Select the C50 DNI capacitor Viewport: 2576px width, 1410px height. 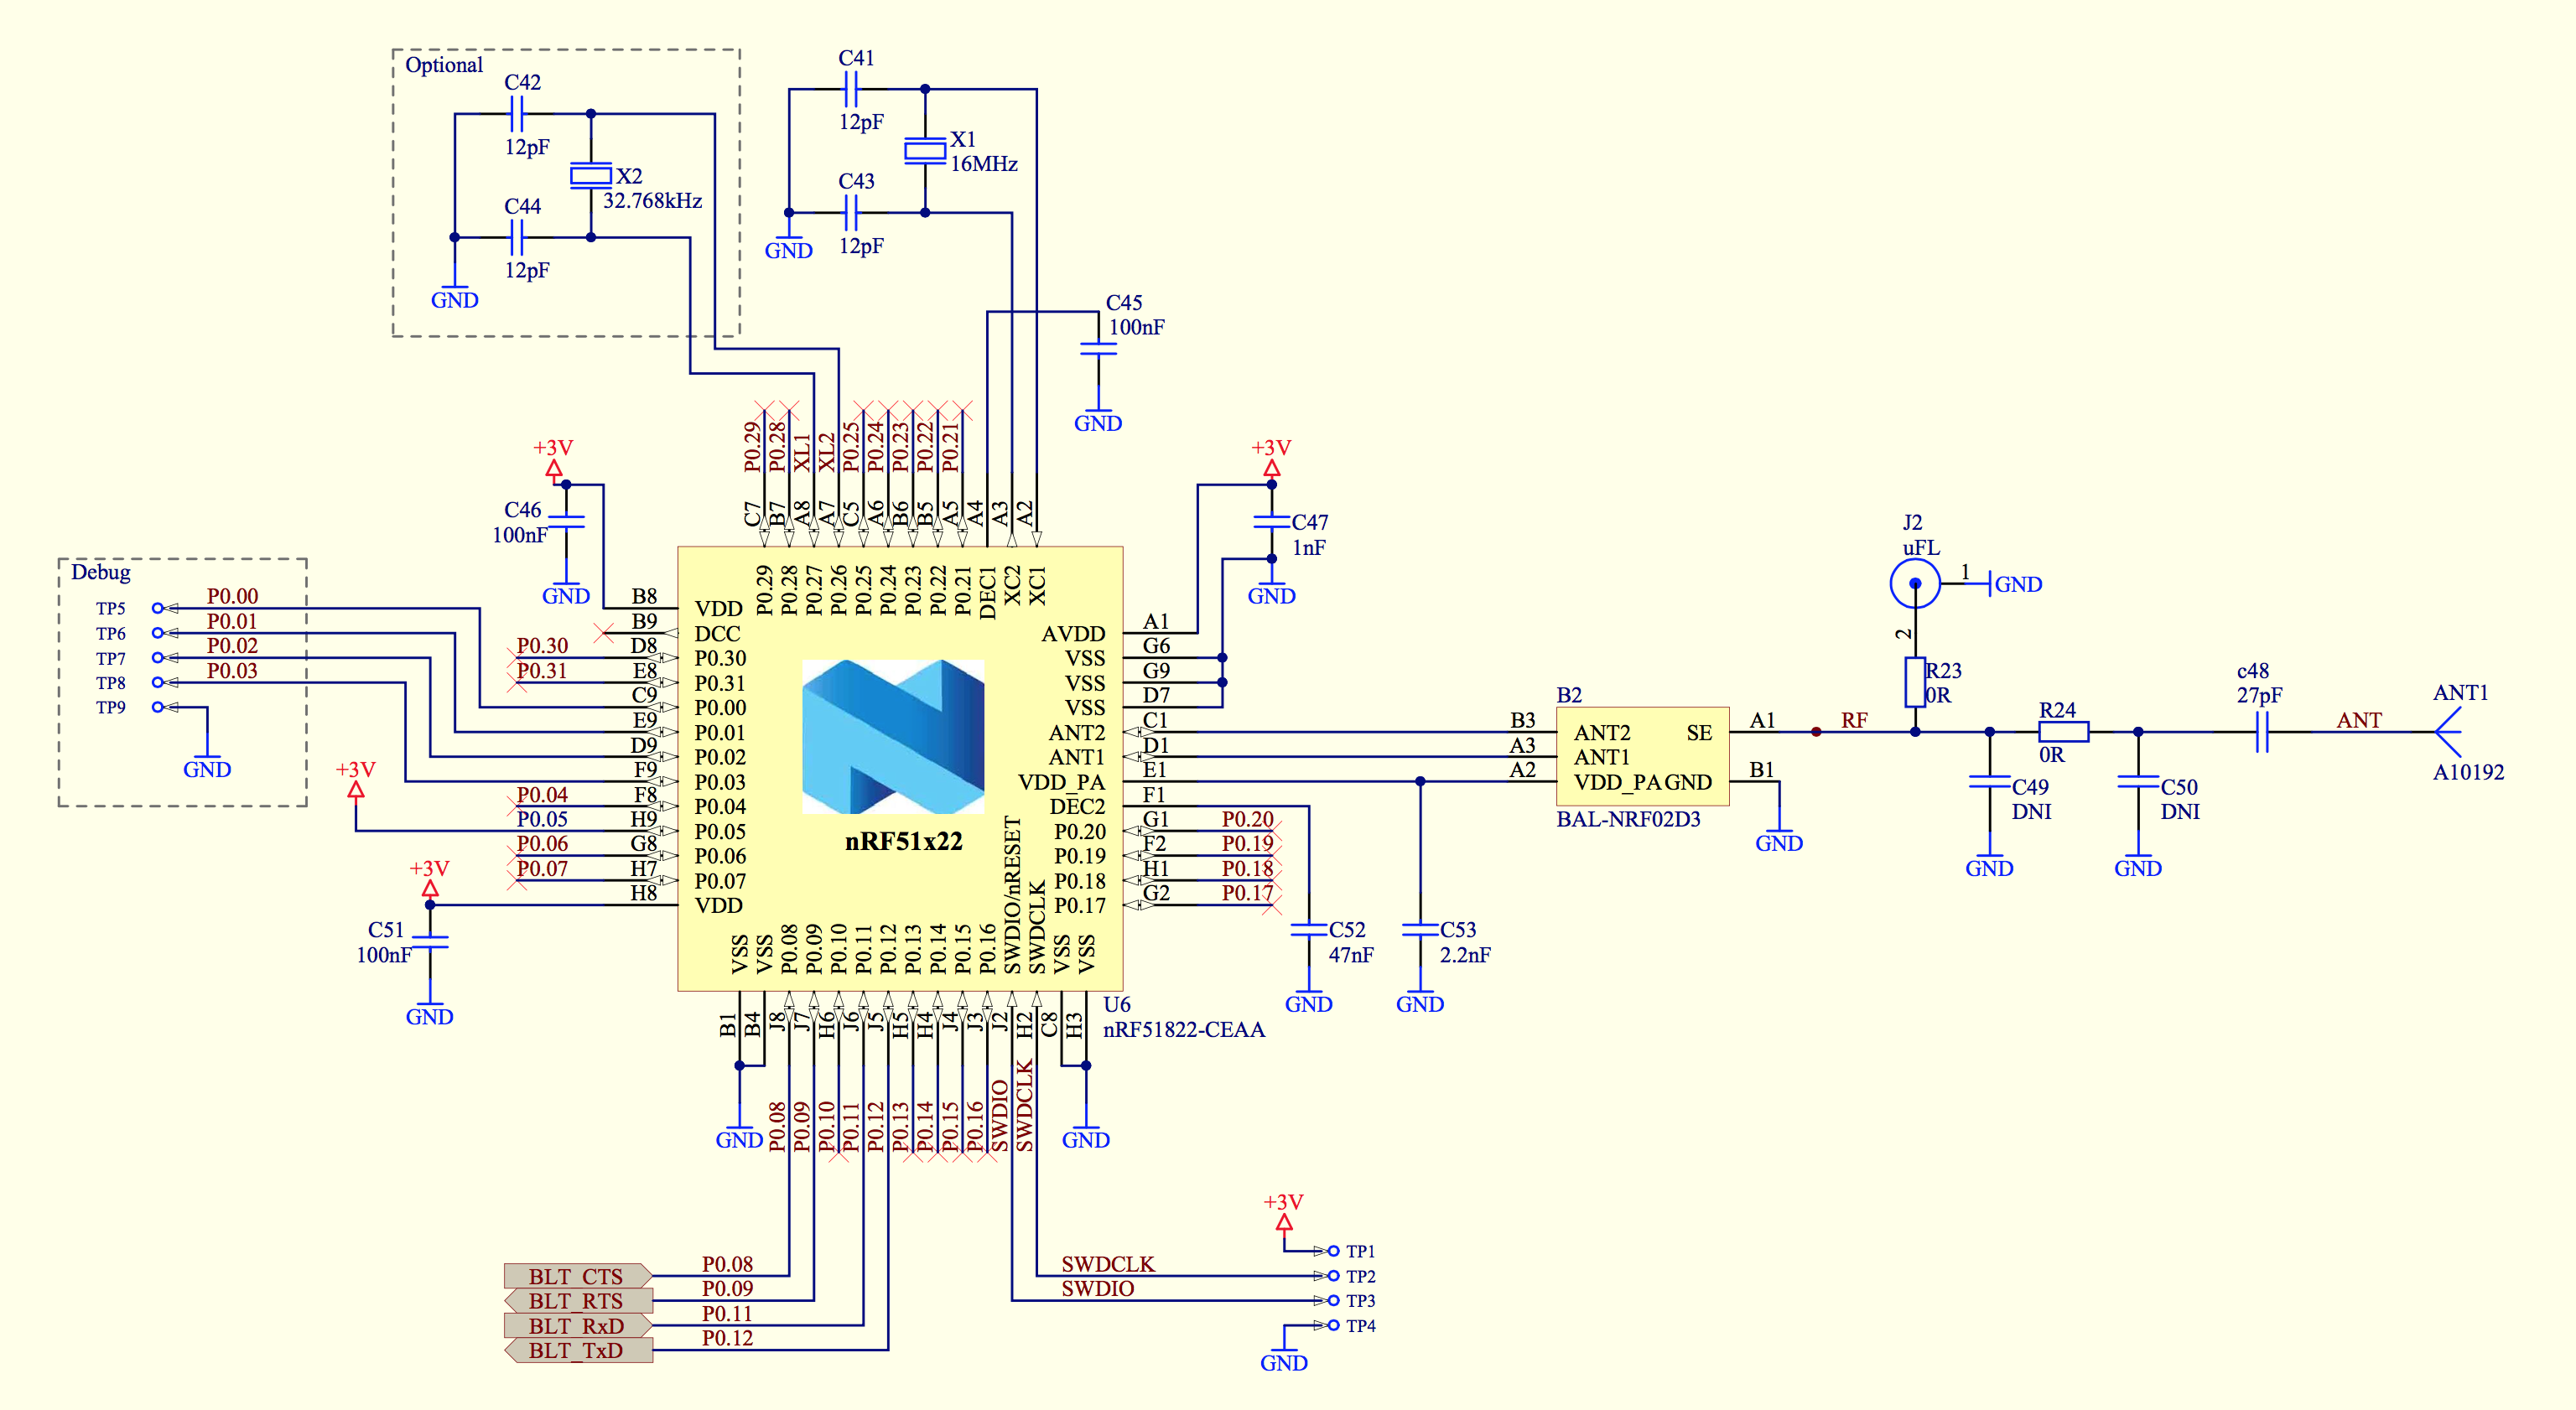coord(2138,781)
